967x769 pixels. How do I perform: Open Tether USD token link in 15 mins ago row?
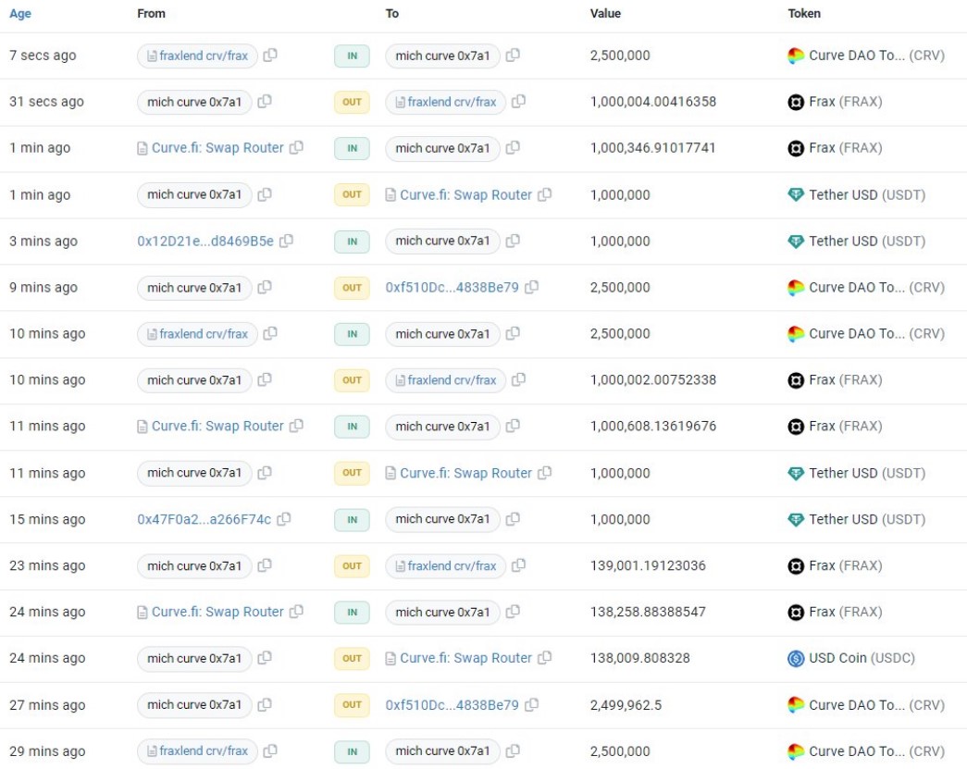[x=867, y=519]
